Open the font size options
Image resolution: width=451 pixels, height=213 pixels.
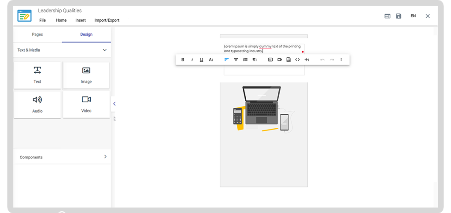tap(211, 60)
